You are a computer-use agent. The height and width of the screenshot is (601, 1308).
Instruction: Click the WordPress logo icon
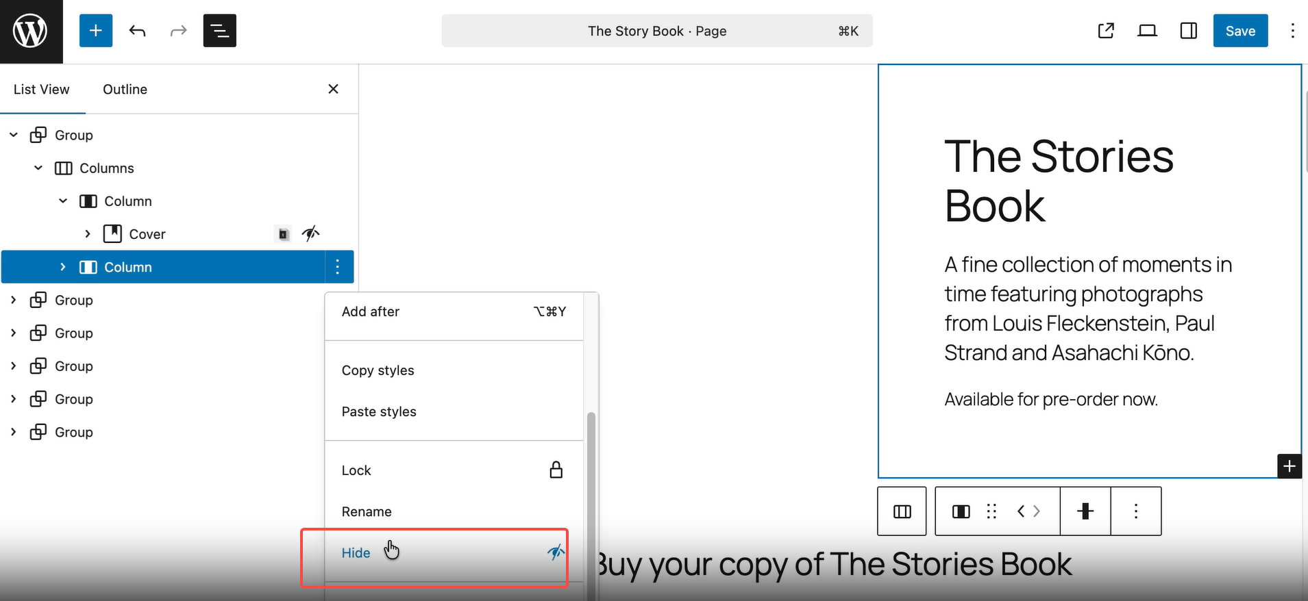point(31,31)
